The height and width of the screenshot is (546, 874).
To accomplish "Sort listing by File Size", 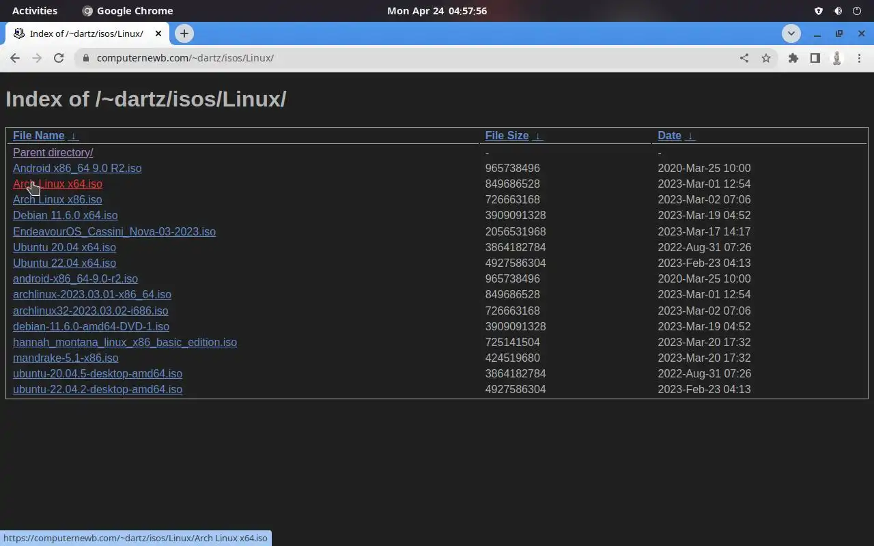I will click(x=507, y=135).
